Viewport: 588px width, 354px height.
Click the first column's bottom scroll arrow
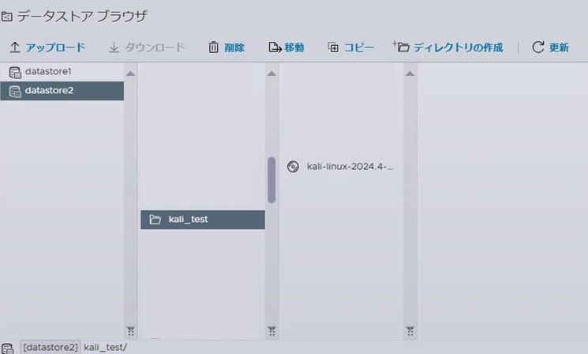(130, 331)
